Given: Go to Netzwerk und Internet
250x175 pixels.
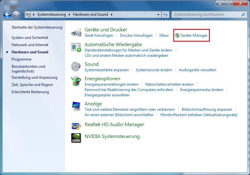Looking at the screenshot, I should (x=30, y=45).
